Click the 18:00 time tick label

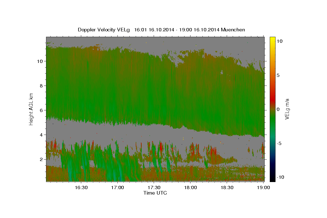point(190,187)
